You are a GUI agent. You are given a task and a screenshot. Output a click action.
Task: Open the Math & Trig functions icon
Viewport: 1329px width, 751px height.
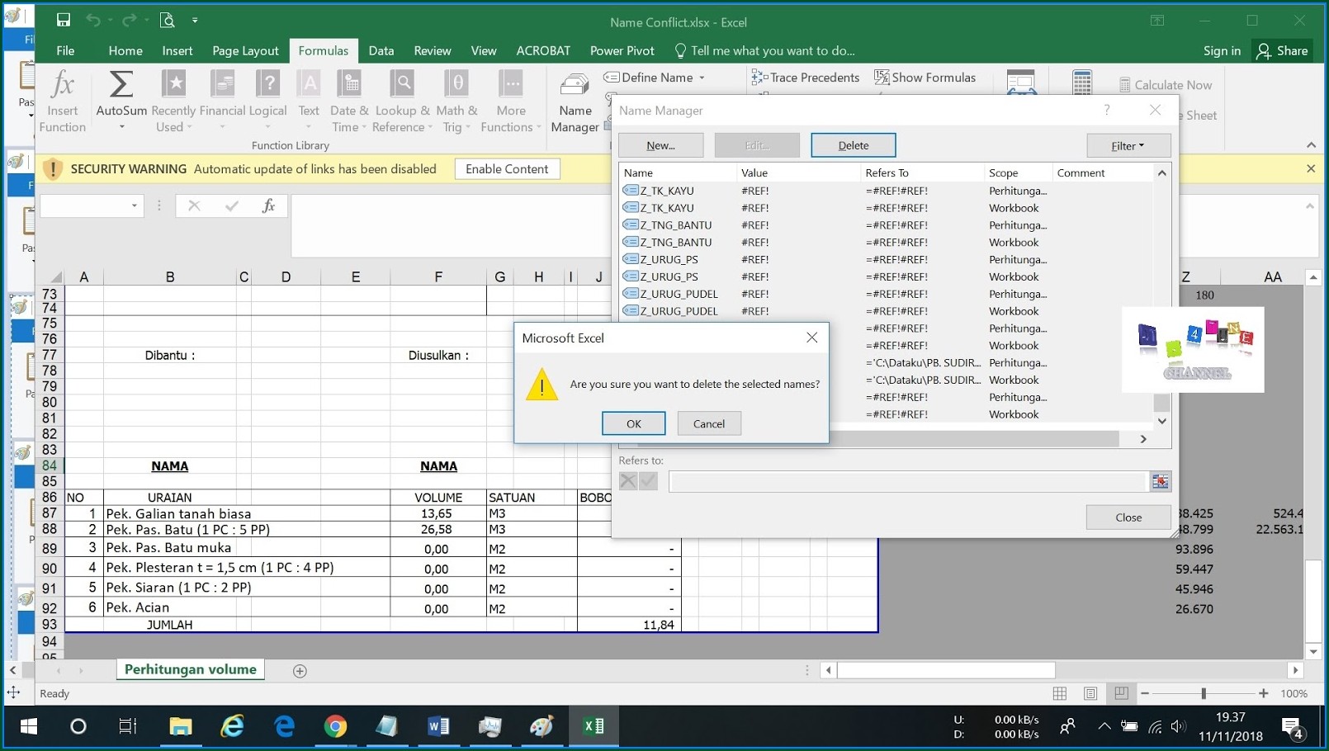[x=456, y=84]
